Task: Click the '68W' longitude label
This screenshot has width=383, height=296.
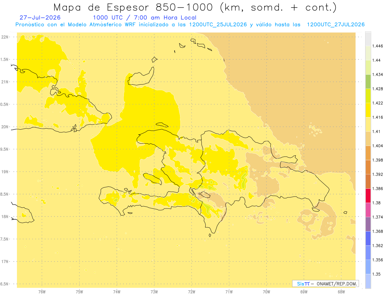Action: click(x=341, y=292)
